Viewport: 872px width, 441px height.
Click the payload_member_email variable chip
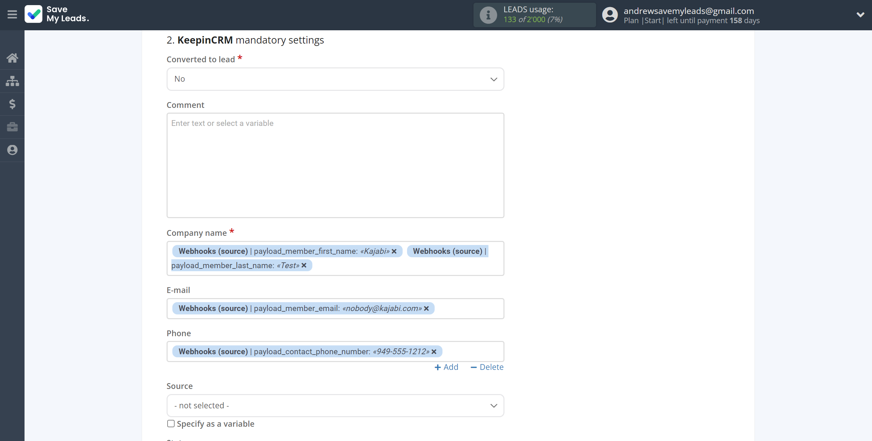tap(303, 308)
